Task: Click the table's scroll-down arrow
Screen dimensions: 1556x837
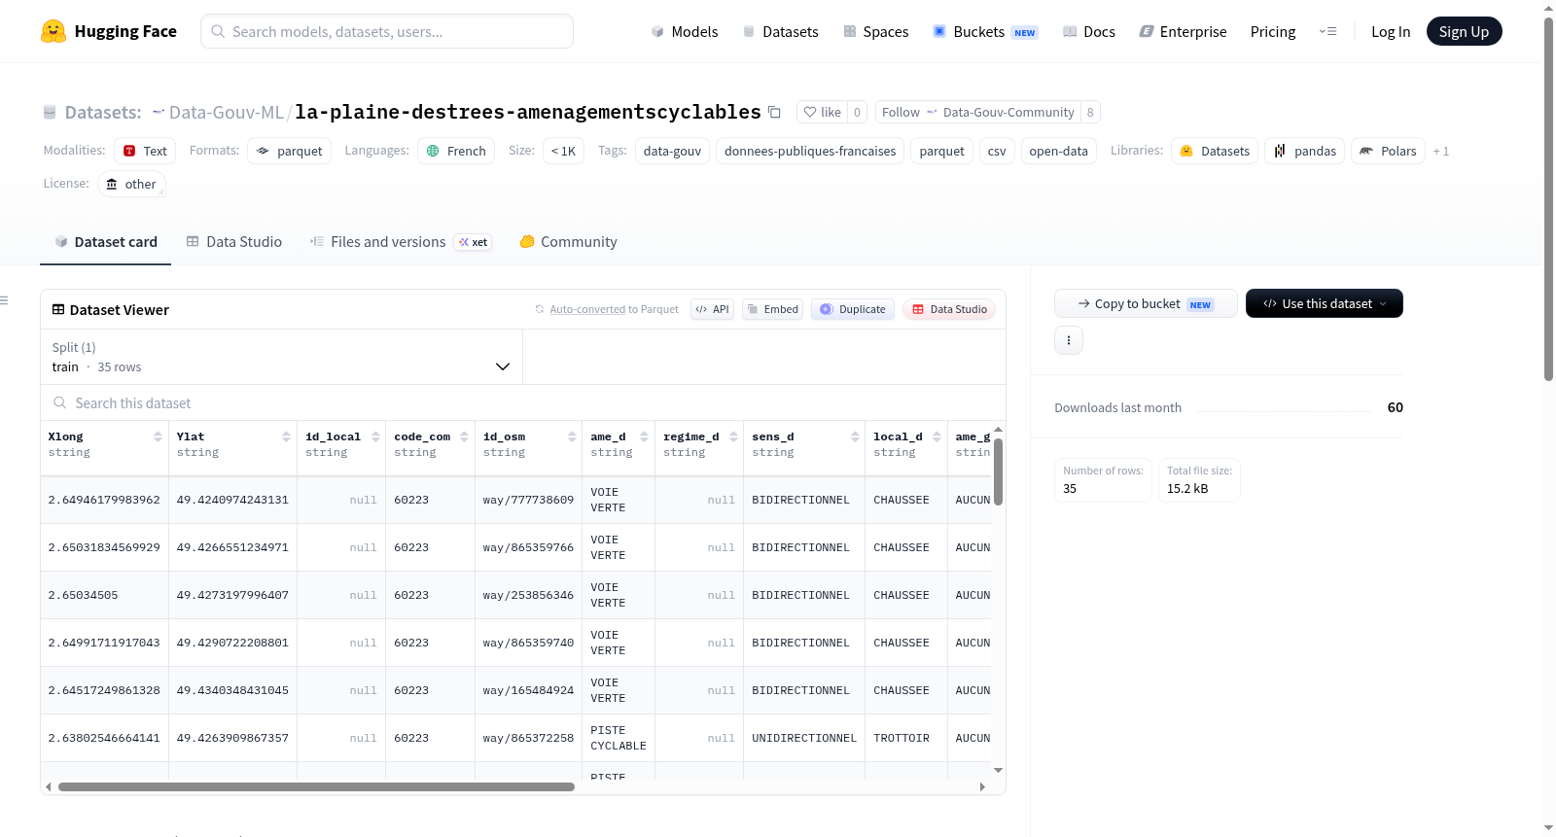Action: pyautogui.click(x=998, y=770)
